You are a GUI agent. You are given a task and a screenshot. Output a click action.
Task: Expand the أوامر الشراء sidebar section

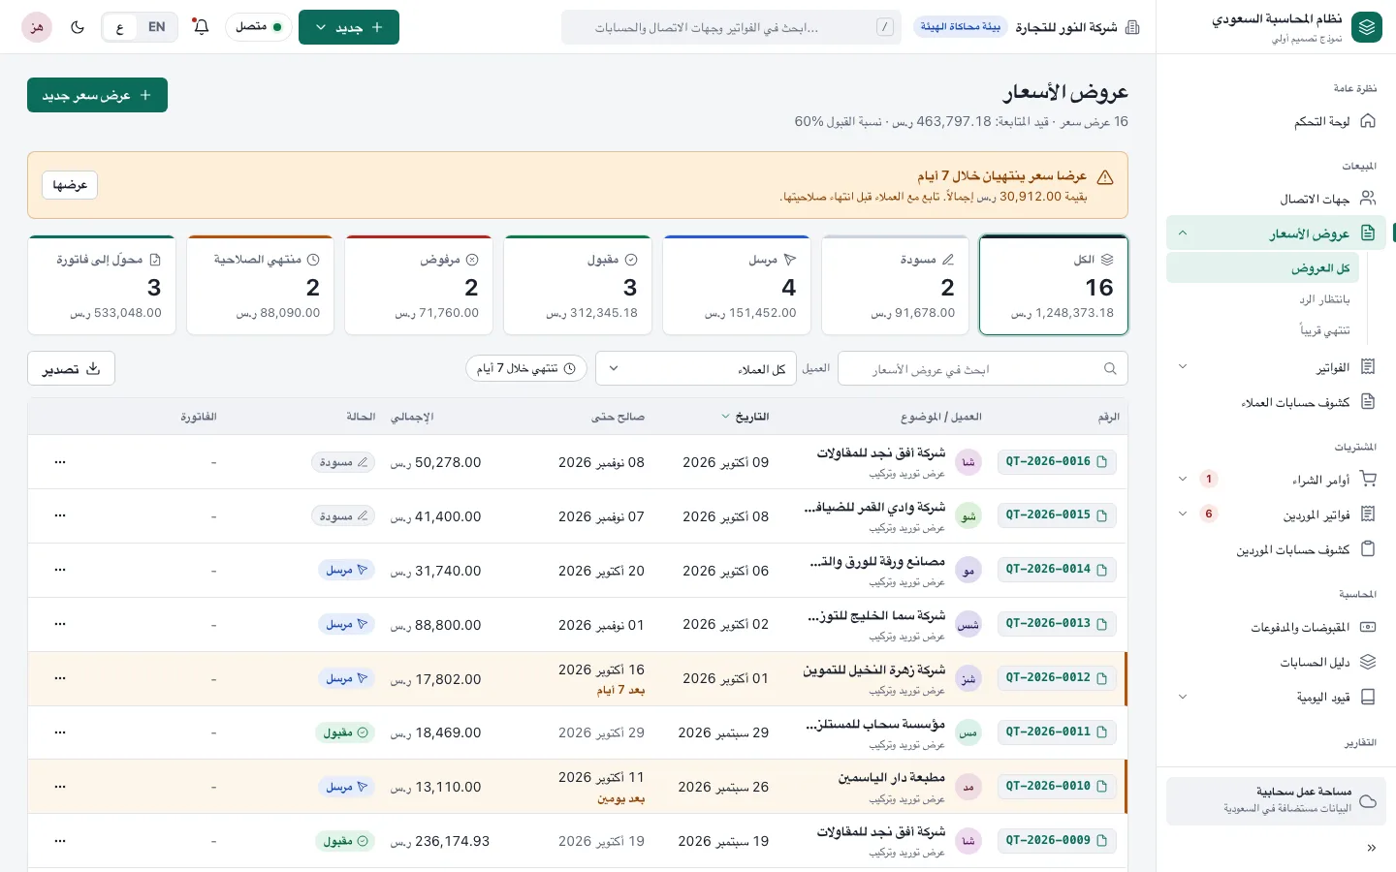[1183, 479]
